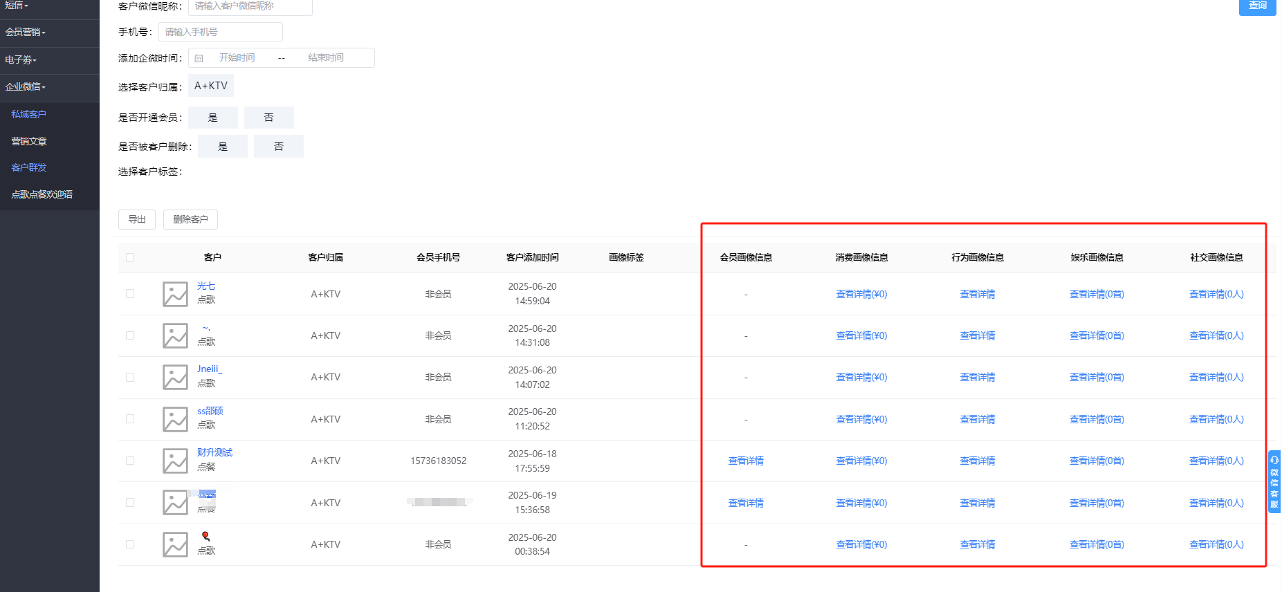Click the 画像标签 column header
Viewport: 1282px width, 592px height.
pyautogui.click(x=626, y=257)
